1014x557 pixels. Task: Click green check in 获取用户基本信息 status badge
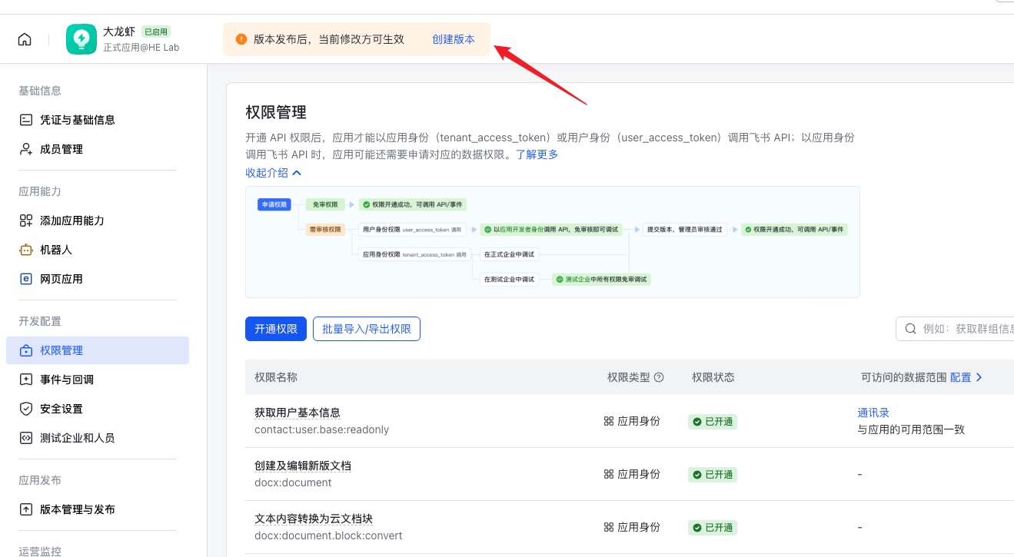pos(697,422)
